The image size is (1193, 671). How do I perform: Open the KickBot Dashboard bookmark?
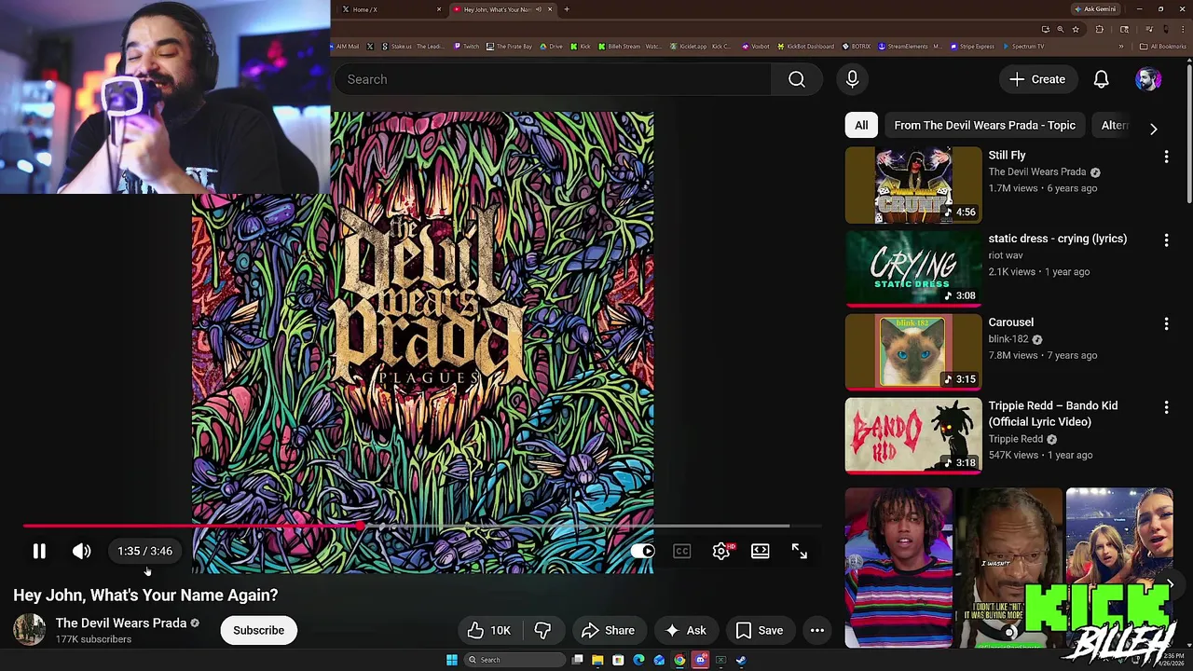point(805,46)
